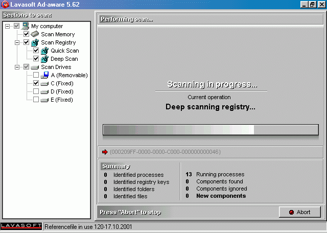
Task: Click the red arrow beside scanned key
Action: pos(105,152)
